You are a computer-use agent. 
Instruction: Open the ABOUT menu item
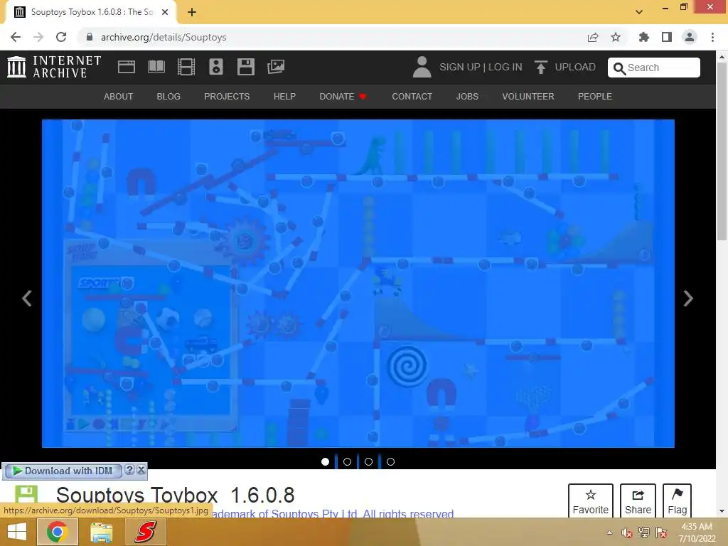119,97
